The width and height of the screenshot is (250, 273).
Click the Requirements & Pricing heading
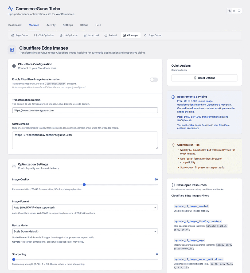(x=192, y=97)
